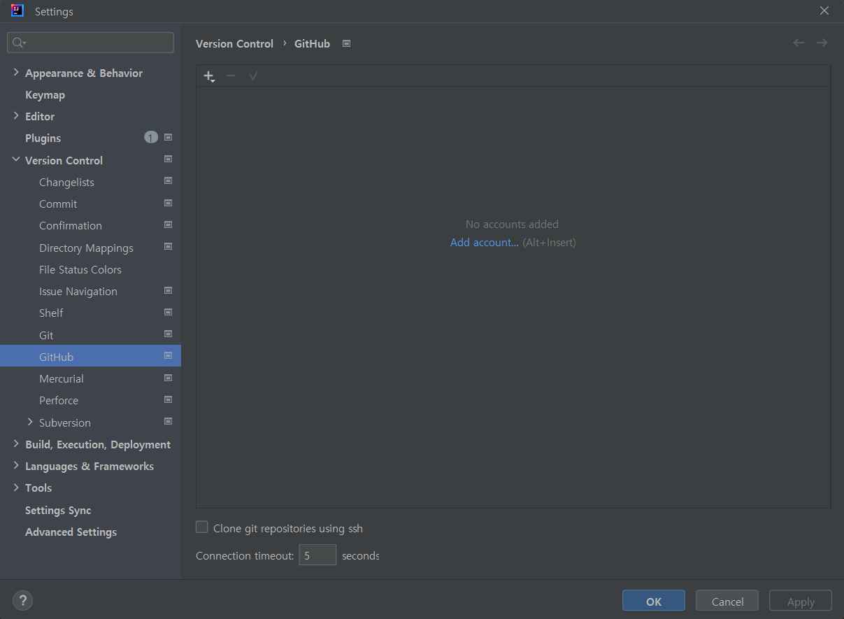Select Commit settings page

[58, 204]
